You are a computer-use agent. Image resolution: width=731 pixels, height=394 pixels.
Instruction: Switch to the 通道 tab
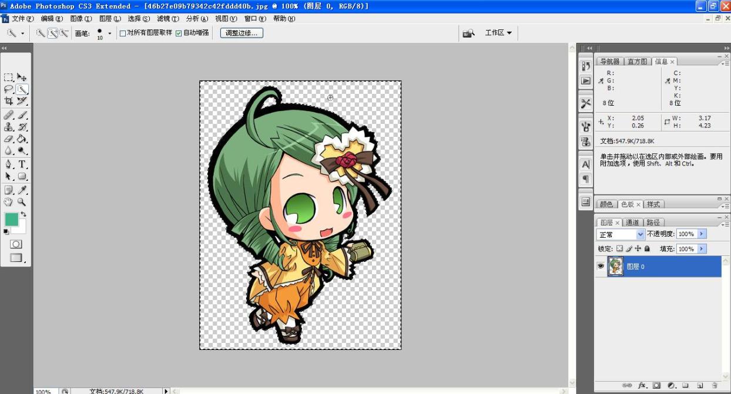point(632,223)
